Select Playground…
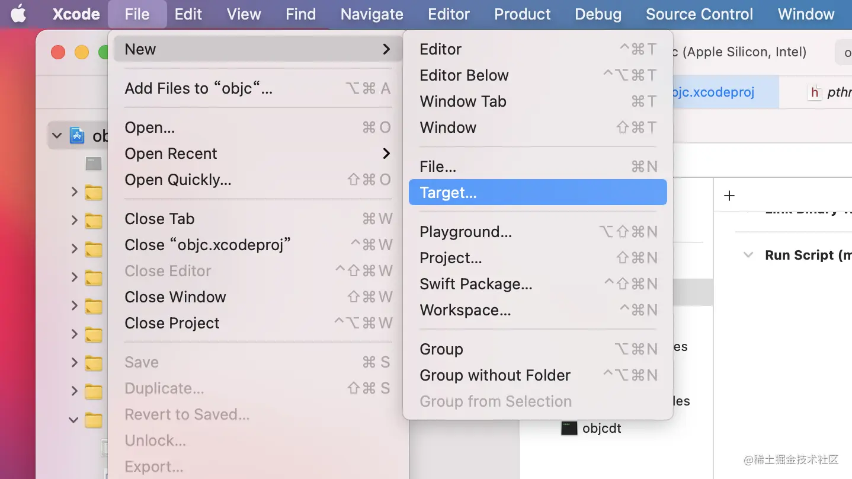Image resolution: width=852 pixels, height=479 pixels. 538,232
